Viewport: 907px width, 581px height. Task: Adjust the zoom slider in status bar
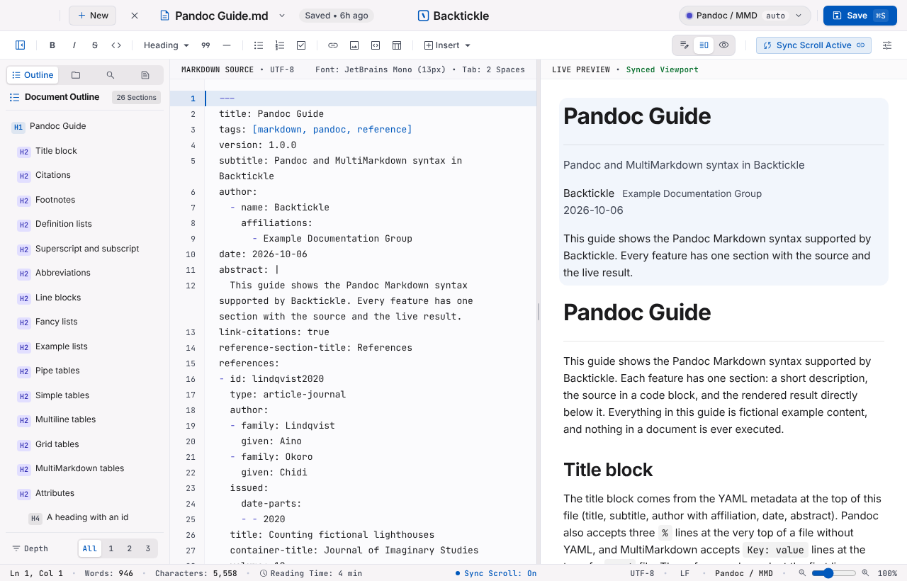pos(833,573)
